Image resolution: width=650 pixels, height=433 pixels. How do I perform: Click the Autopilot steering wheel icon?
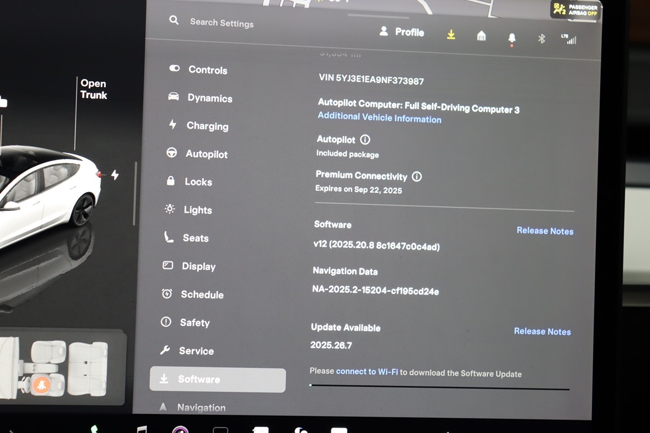(172, 153)
